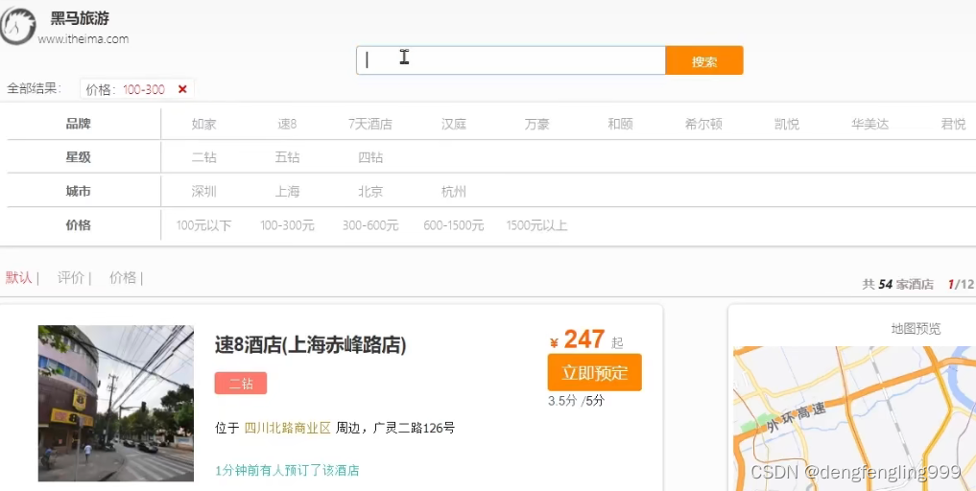
Task: Sort results by 默认
Action: point(18,277)
